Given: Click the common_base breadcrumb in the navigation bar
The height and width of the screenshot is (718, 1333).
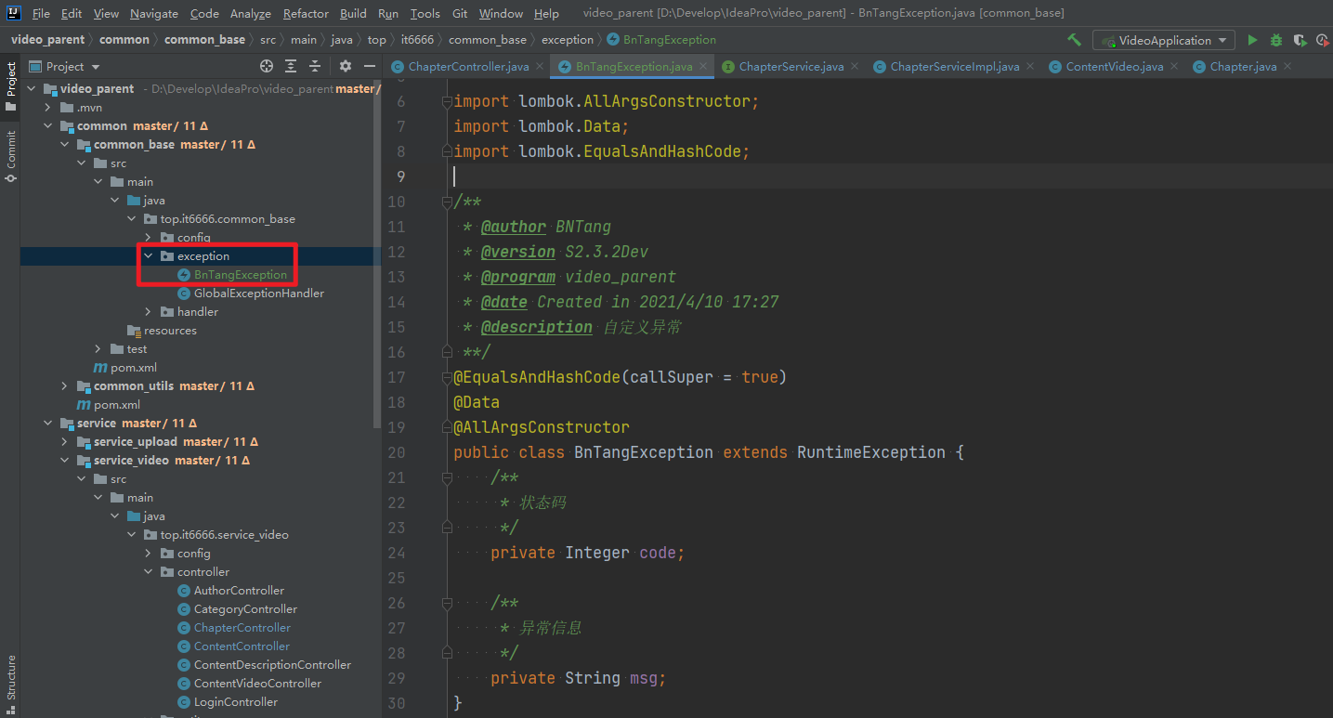Looking at the screenshot, I should 204,39.
